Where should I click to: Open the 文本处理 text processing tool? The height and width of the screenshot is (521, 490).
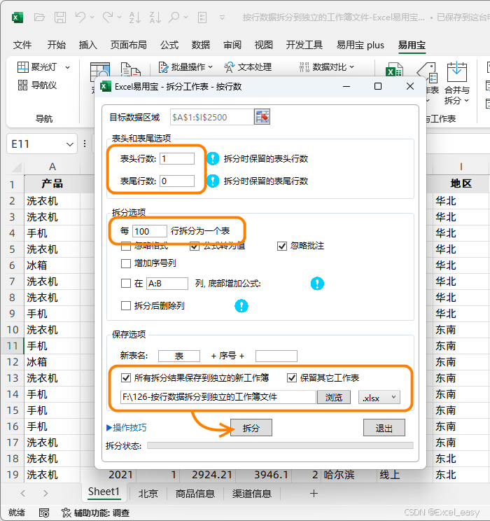tap(248, 67)
